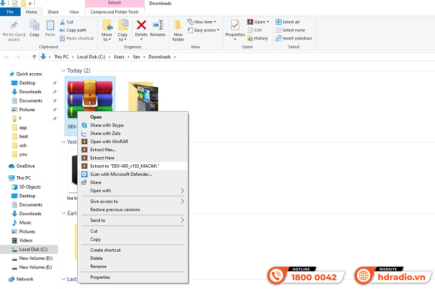The width and height of the screenshot is (435, 289).
Task: Choose Scan with Microsoft Defender
Action: [x=121, y=174]
